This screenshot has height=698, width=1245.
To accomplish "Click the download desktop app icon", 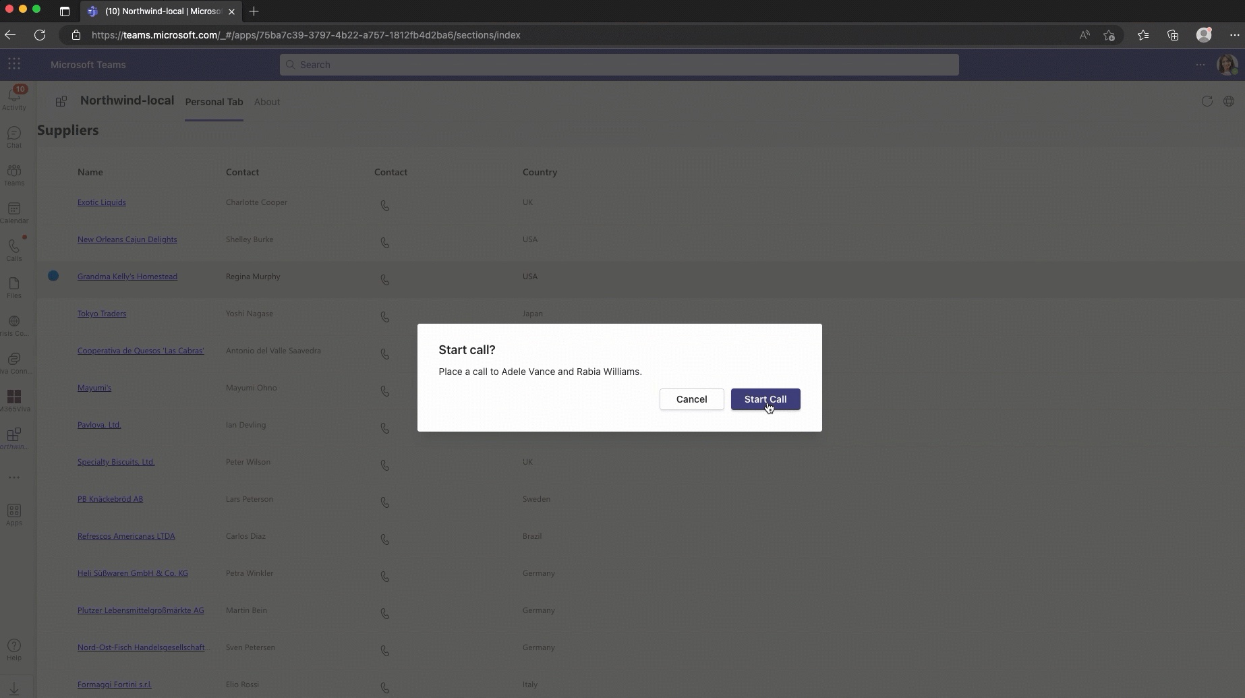I will pos(14,689).
